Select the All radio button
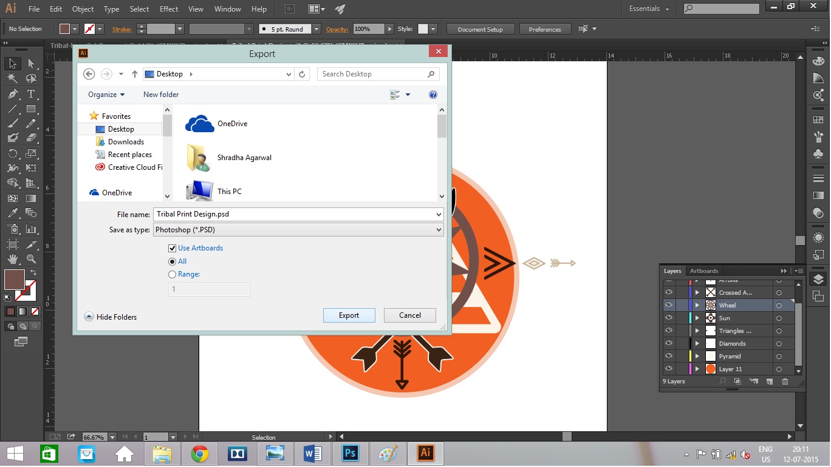The height and width of the screenshot is (467, 831). click(x=172, y=261)
